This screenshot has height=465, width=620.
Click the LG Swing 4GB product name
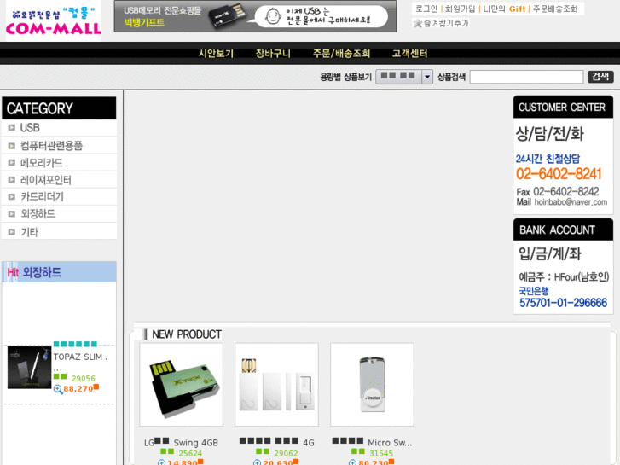coord(181,443)
